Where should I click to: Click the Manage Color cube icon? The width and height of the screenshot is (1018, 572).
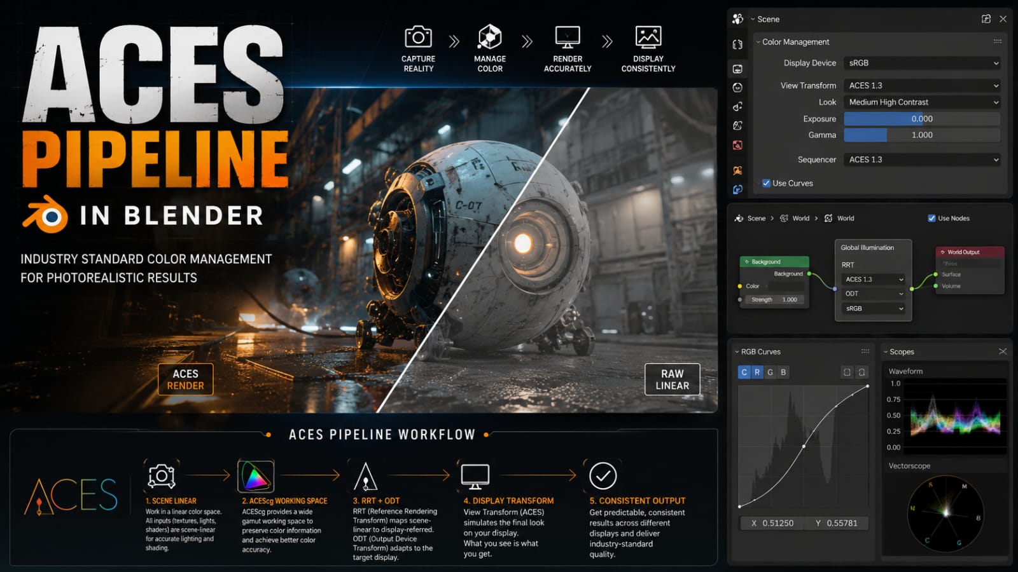(490, 37)
